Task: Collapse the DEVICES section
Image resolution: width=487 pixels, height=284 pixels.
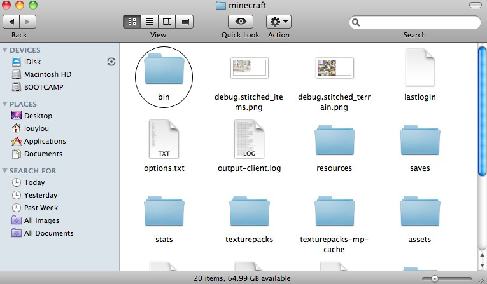Action: click(4, 50)
